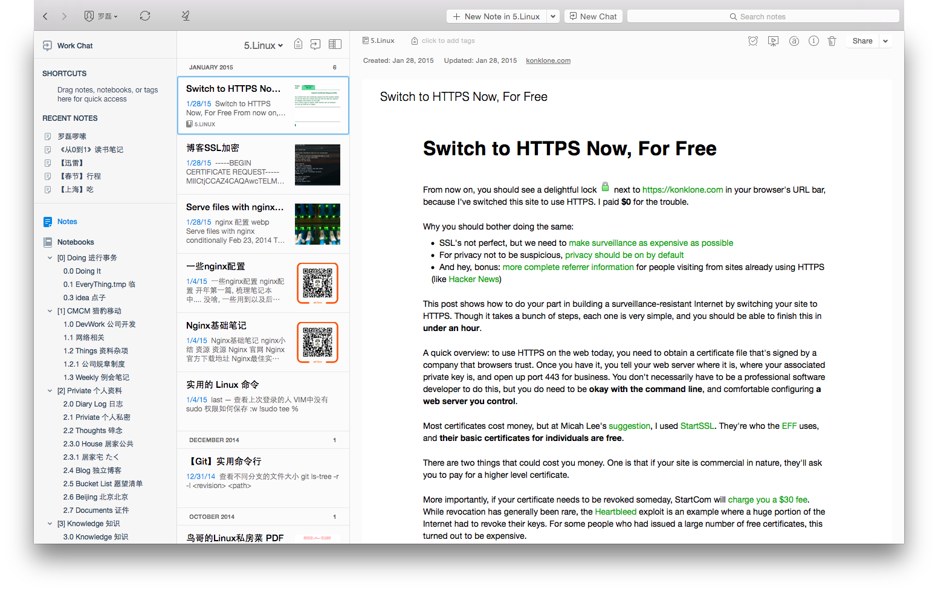938x592 pixels.
Task: Filter the note list by tag icon
Action: pyautogui.click(x=298, y=45)
